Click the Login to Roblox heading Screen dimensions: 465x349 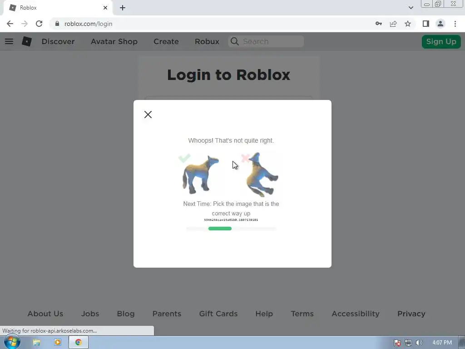tap(229, 75)
